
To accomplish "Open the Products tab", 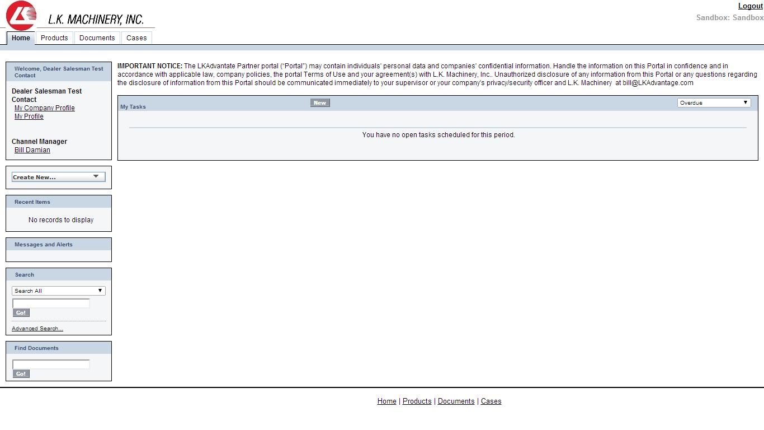I will click(54, 38).
